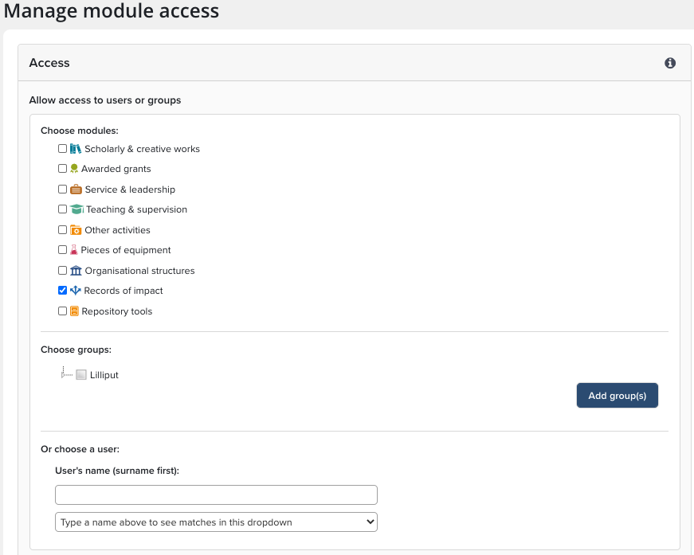Check the Awarded grants checkbox

tap(63, 169)
